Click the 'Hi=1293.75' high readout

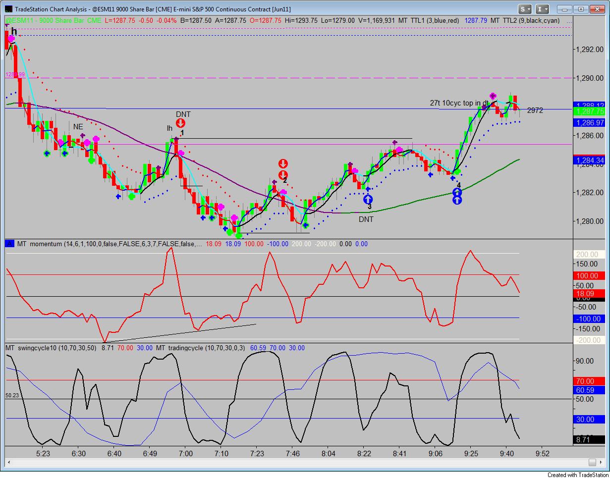(x=302, y=20)
